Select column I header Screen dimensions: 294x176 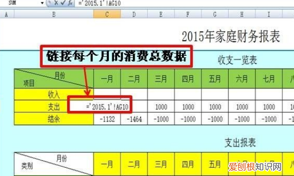(269, 14)
